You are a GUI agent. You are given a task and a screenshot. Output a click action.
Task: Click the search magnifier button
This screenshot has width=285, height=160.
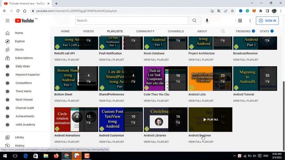tap(194, 21)
